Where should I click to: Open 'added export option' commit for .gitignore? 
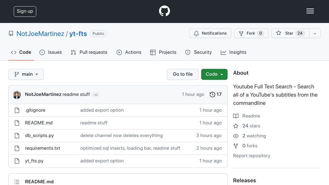point(102,110)
